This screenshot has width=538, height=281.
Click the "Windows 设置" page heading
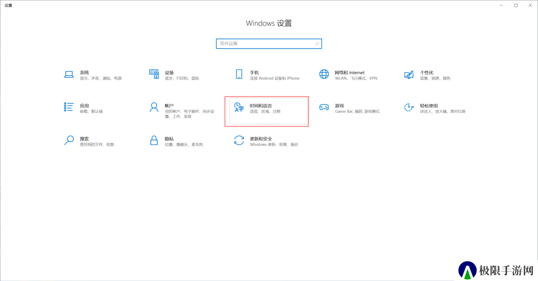(269, 23)
